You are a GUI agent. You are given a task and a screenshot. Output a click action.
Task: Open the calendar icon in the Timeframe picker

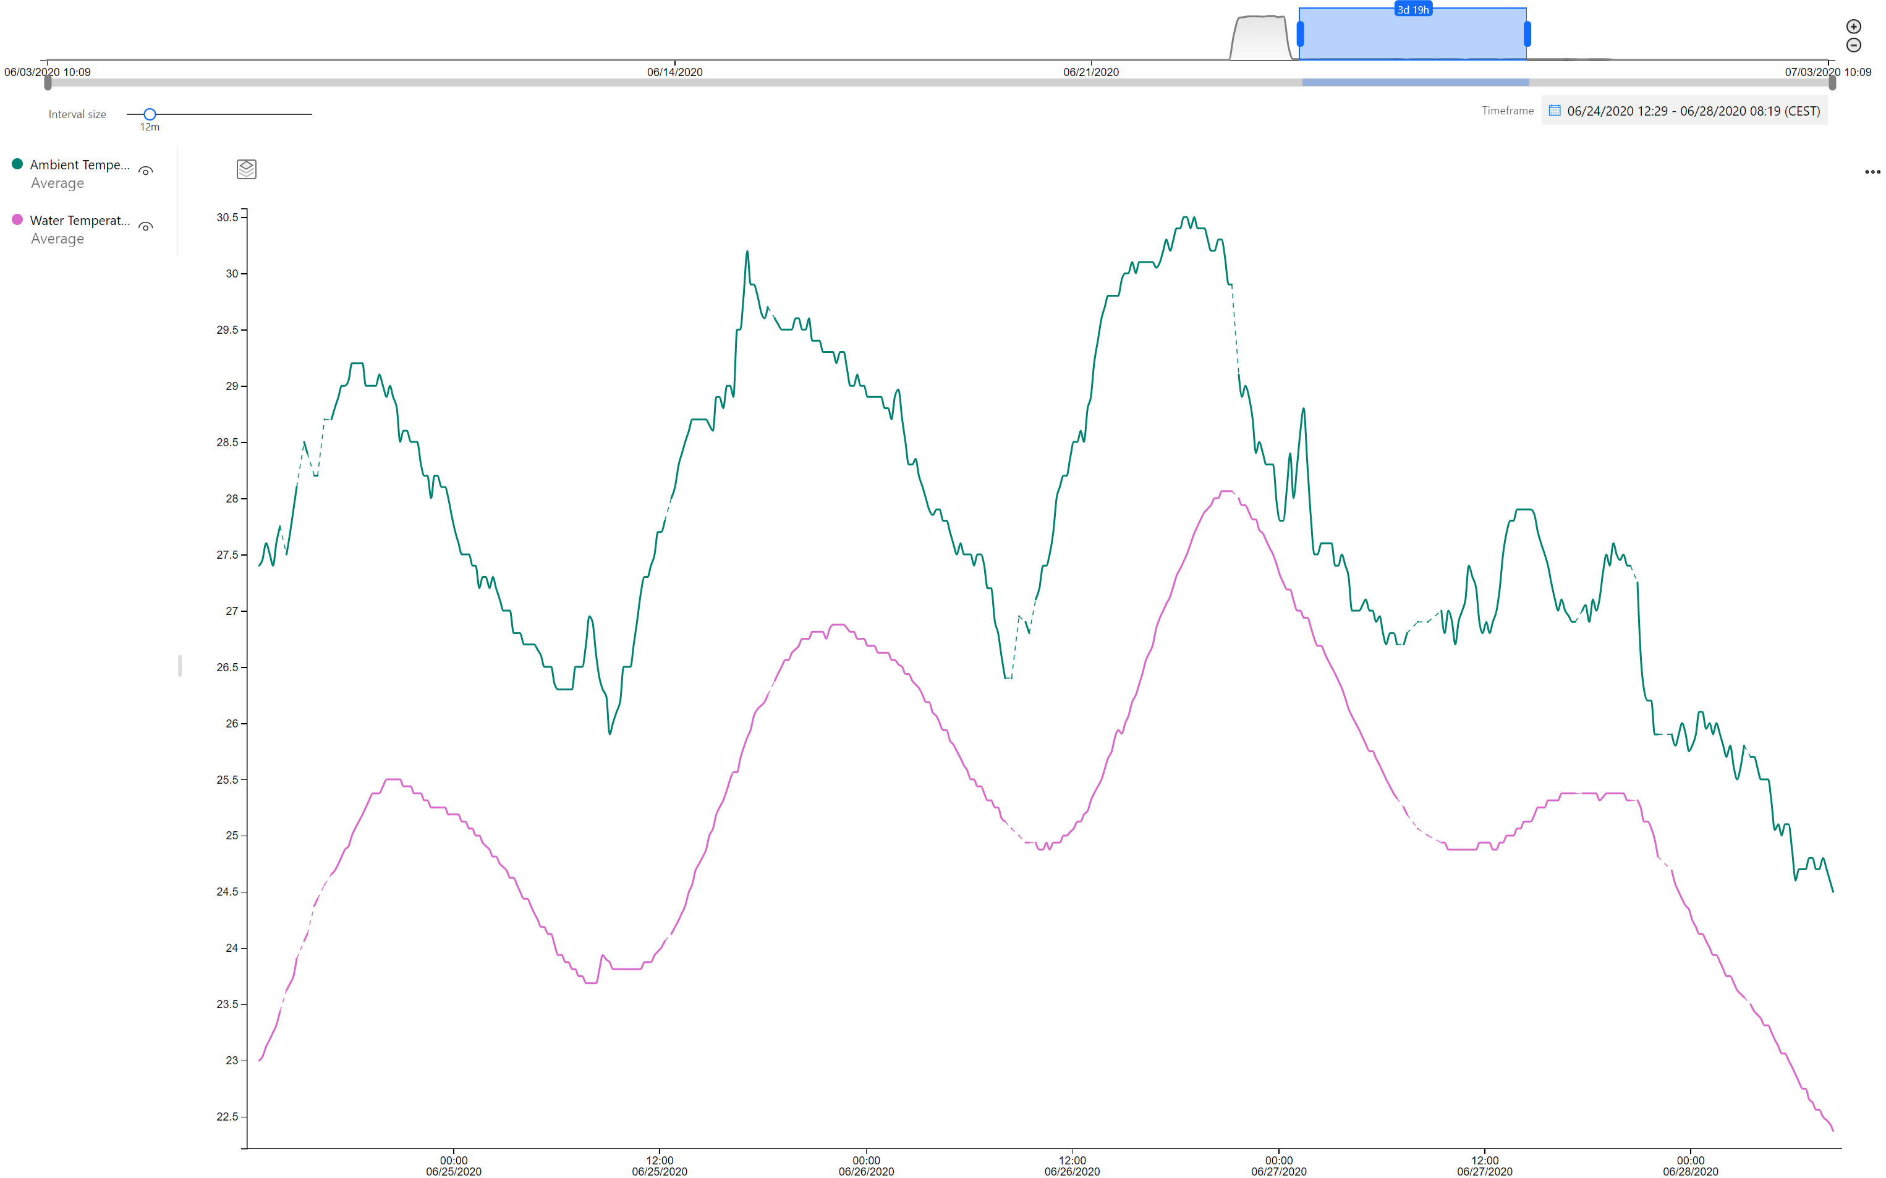[1554, 111]
